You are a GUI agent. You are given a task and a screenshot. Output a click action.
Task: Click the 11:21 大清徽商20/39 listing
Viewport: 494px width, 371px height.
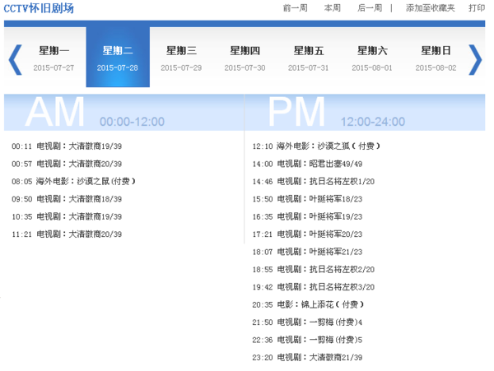[x=67, y=234]
